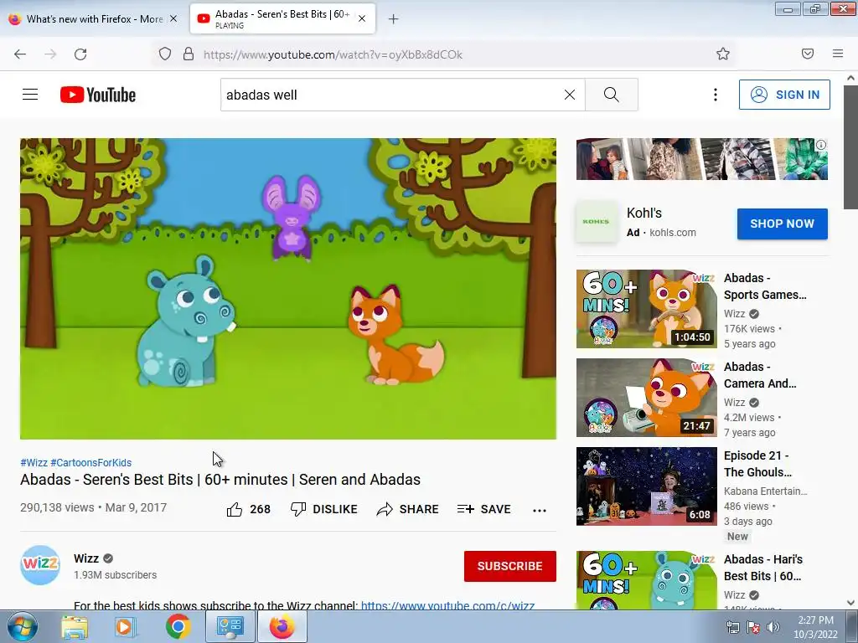Open the Windows Start menu

22,627
